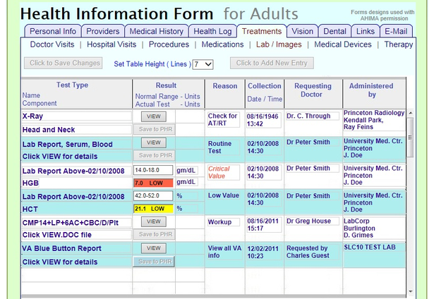Open the E-Mail tab
434x299 pixels.
396,31
